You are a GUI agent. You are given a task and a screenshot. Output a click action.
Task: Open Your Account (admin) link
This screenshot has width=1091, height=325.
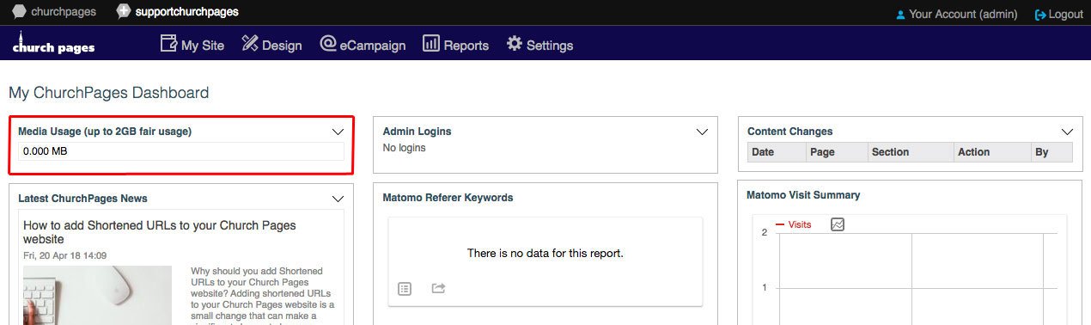click(x=956, y=14)
